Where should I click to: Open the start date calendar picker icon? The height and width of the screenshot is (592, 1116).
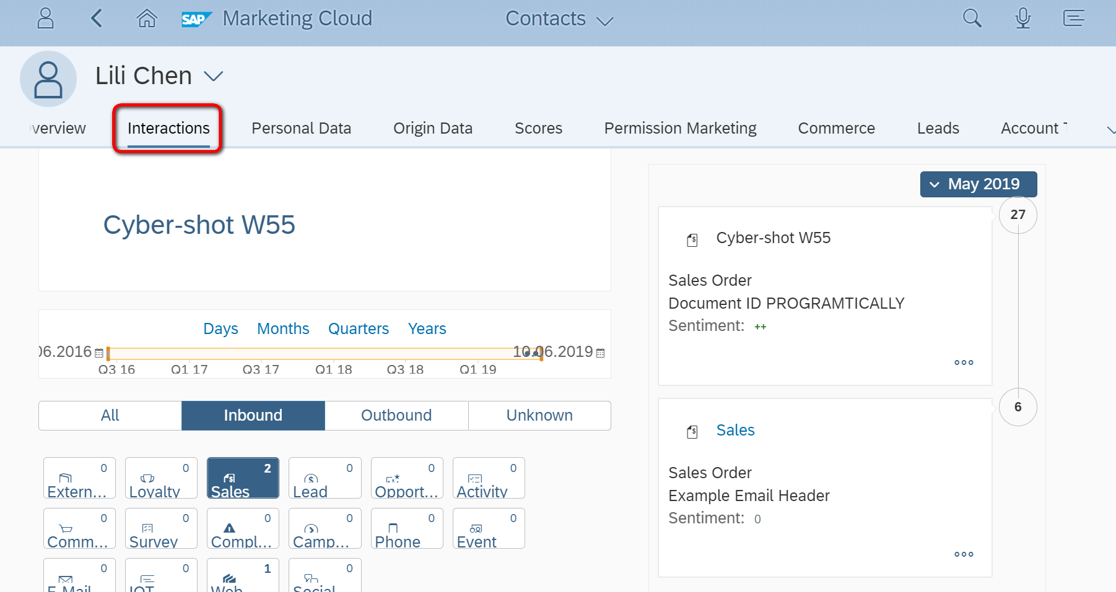click(99, 353)
